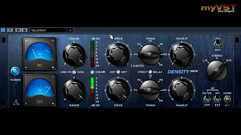Click the '1.0/AUTO' label under upper DRIVE
Viewport: 241px width, 135px height.
click(137, 66)
